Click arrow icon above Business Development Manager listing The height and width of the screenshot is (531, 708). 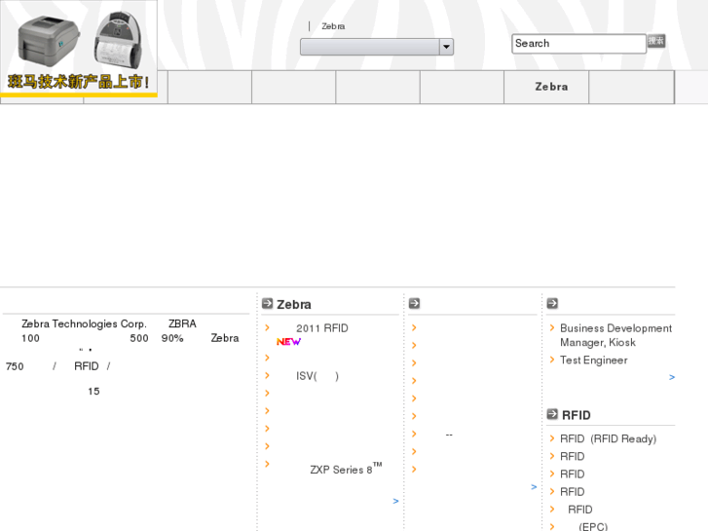[552, 303]
